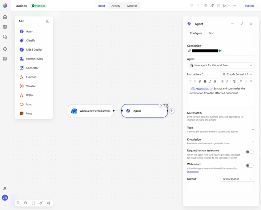Zoom out on the canvas
The width and height of the screenshot is (261, 210).
[26, 203]
